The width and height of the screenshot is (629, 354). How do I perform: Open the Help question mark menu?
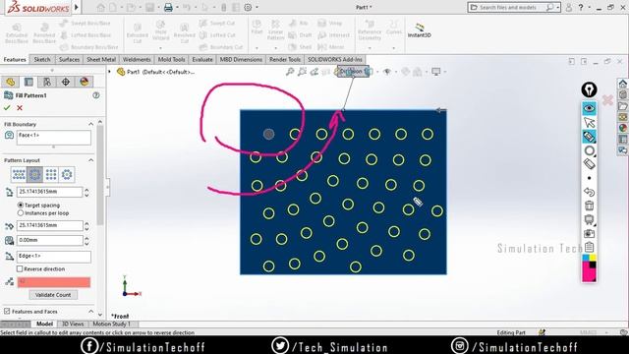coord(581,7)
